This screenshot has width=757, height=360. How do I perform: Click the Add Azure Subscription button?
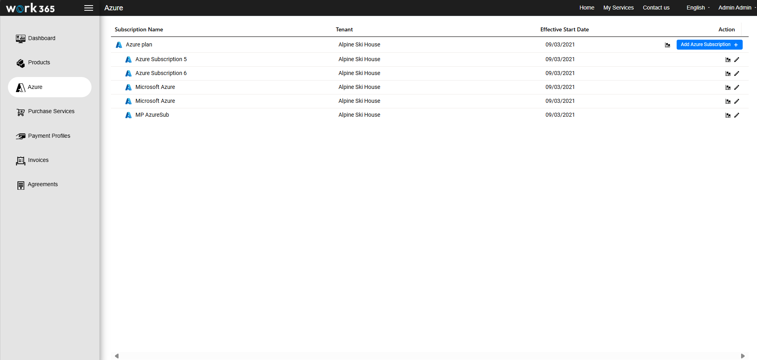tap(709, 44)
